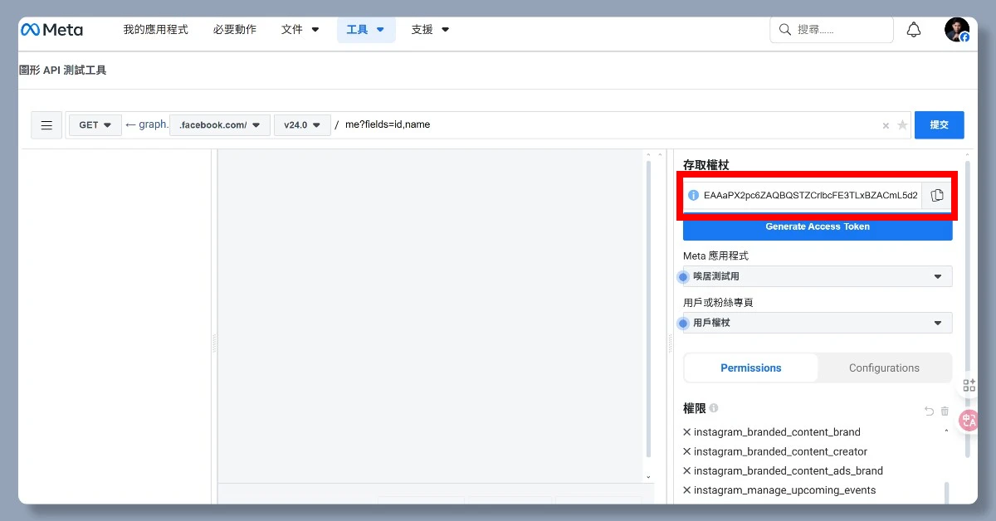Expand the 支援 menu

coord(431,30)
